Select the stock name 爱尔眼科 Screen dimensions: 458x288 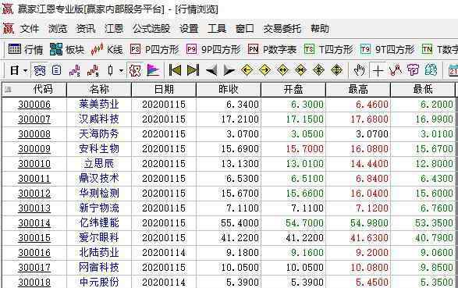[99, 238]
